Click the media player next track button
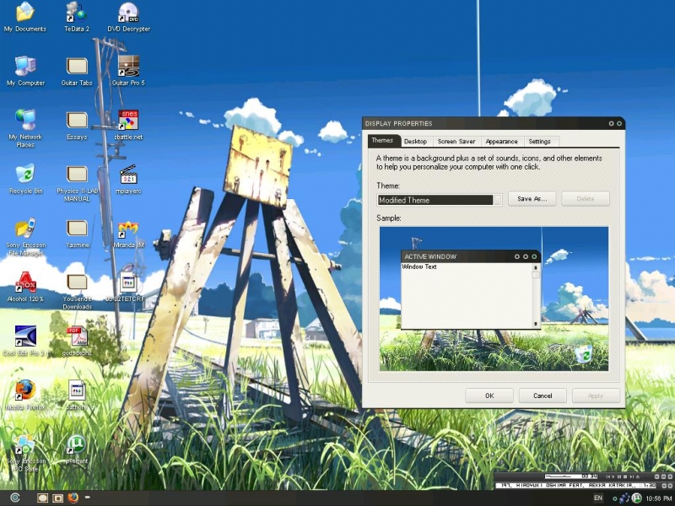 [631, 476]
